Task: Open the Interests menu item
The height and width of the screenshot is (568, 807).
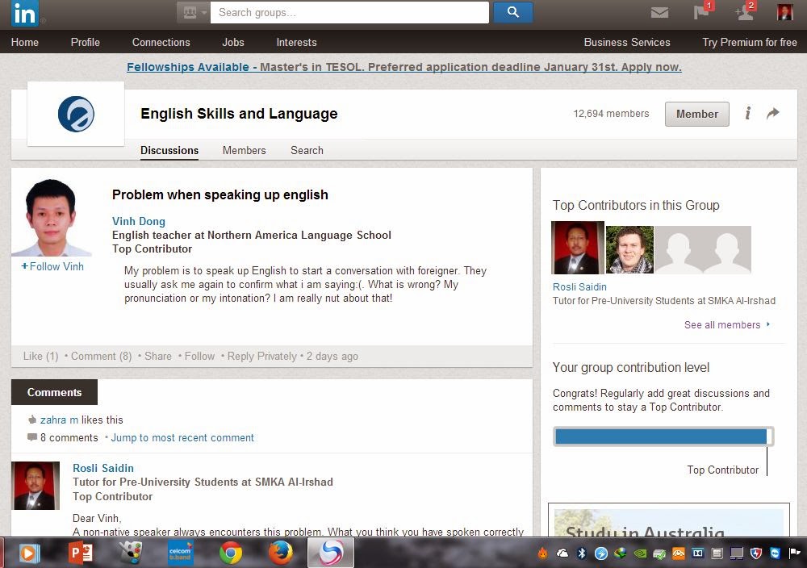Action: point(296,42)
